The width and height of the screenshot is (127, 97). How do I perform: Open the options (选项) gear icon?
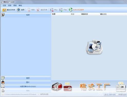click(x=19, y=10)
